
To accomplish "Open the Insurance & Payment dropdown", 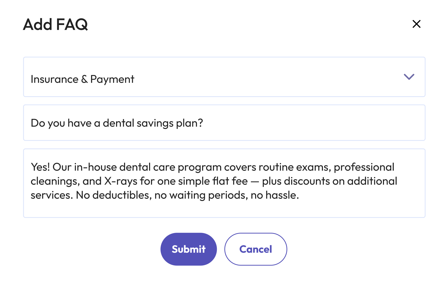I will pyautogui.click(x=224, y=77).
